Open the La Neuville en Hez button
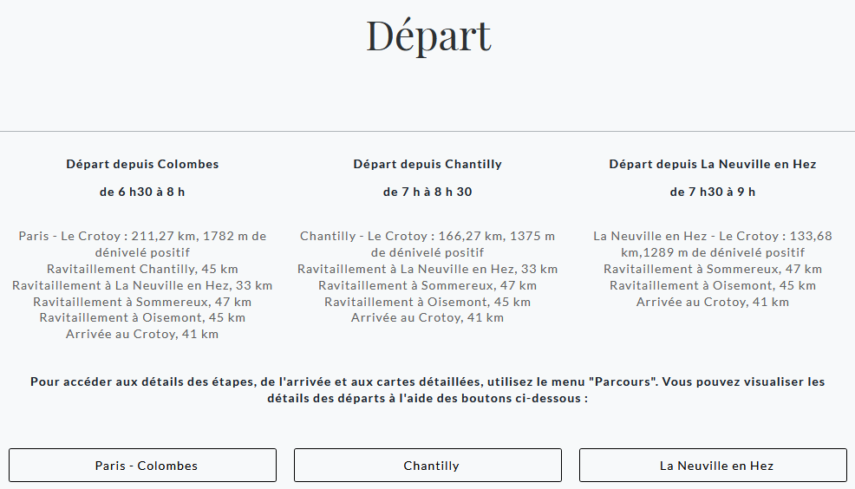Screen dimensions: 855x489 coord(713,466)
